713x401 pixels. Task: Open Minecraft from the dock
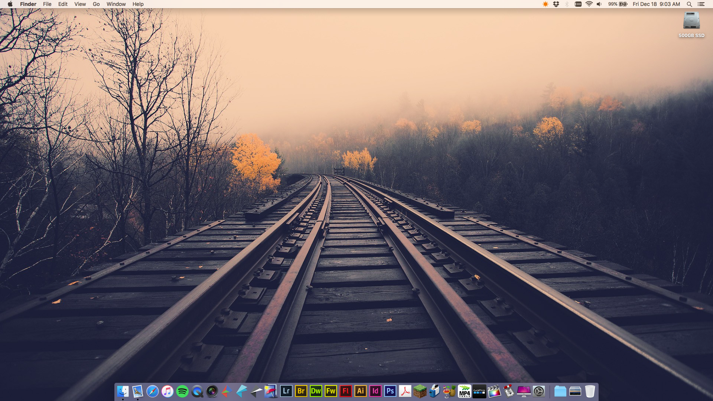pyautogui.click(x=420, y=391)
